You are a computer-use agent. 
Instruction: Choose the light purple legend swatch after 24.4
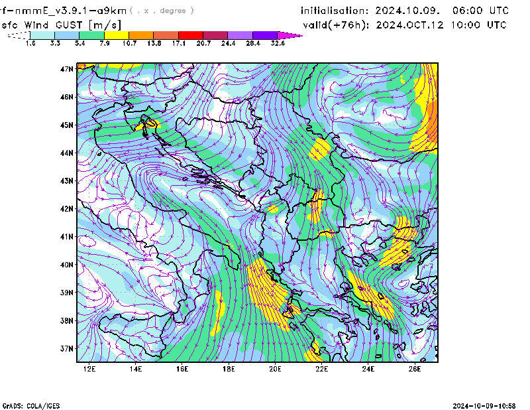240,35
